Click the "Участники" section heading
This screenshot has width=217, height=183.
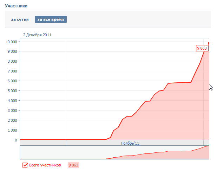point(16,6)
